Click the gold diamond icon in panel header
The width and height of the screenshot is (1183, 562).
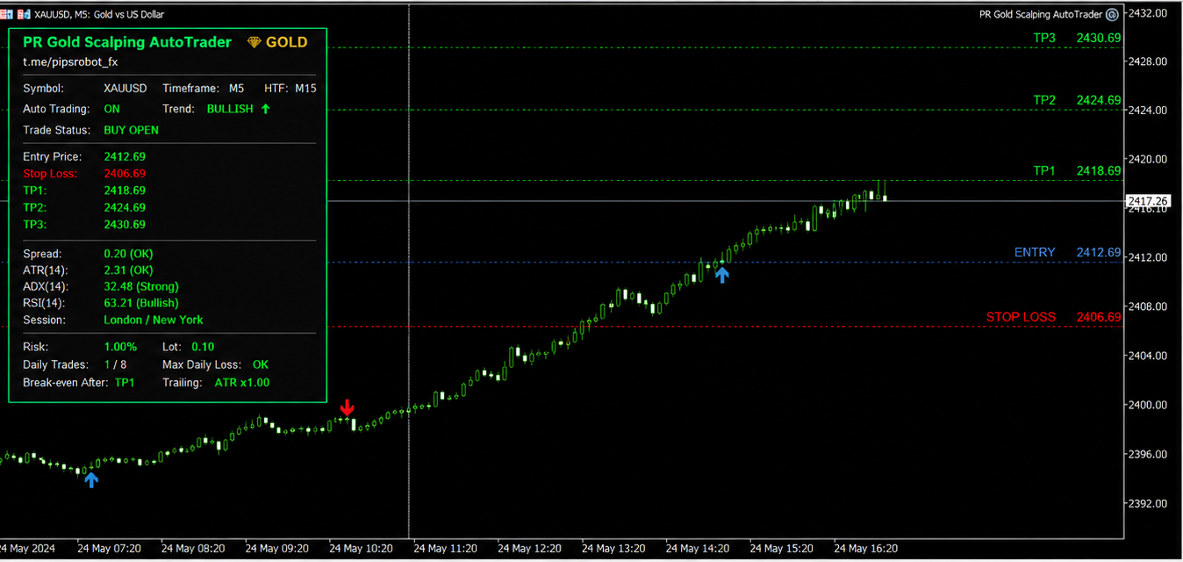point(255,42)
